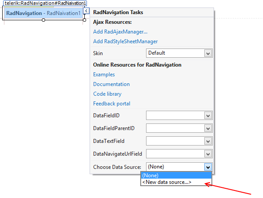Expand the DataNavigateUrlField dropdown arrow

[x=208, y=154]
